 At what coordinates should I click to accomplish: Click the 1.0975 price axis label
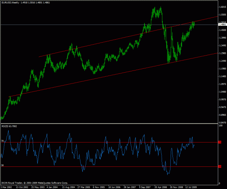pos(223,84)
